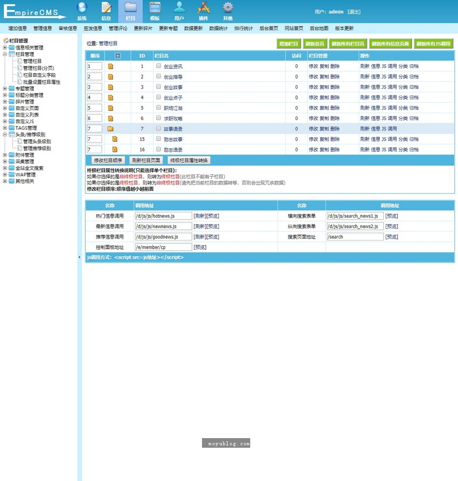The height and width of the screenshot is (481, 458).
Task: Expand the 信息相关管理 tree node
Action: tap(5, 48)
